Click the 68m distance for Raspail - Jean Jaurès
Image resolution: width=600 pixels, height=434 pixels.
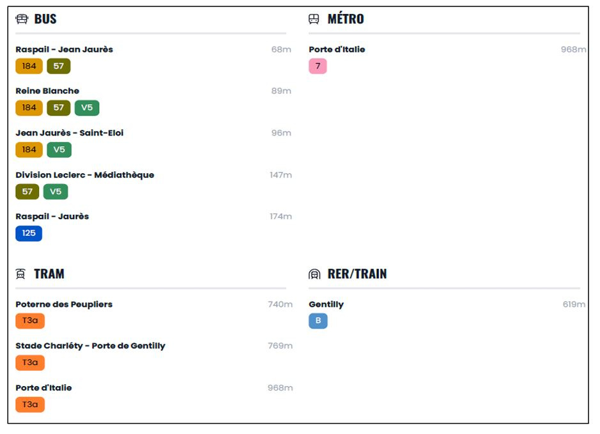click(281, 49)
